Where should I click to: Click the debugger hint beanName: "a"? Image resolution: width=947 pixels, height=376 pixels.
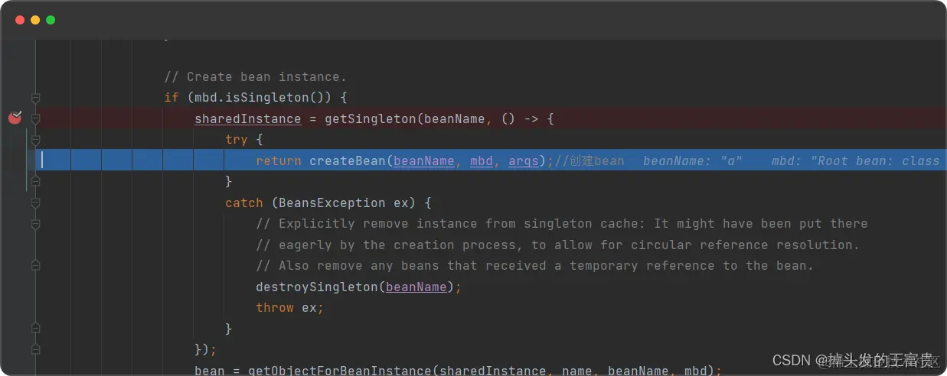point(694,160)
